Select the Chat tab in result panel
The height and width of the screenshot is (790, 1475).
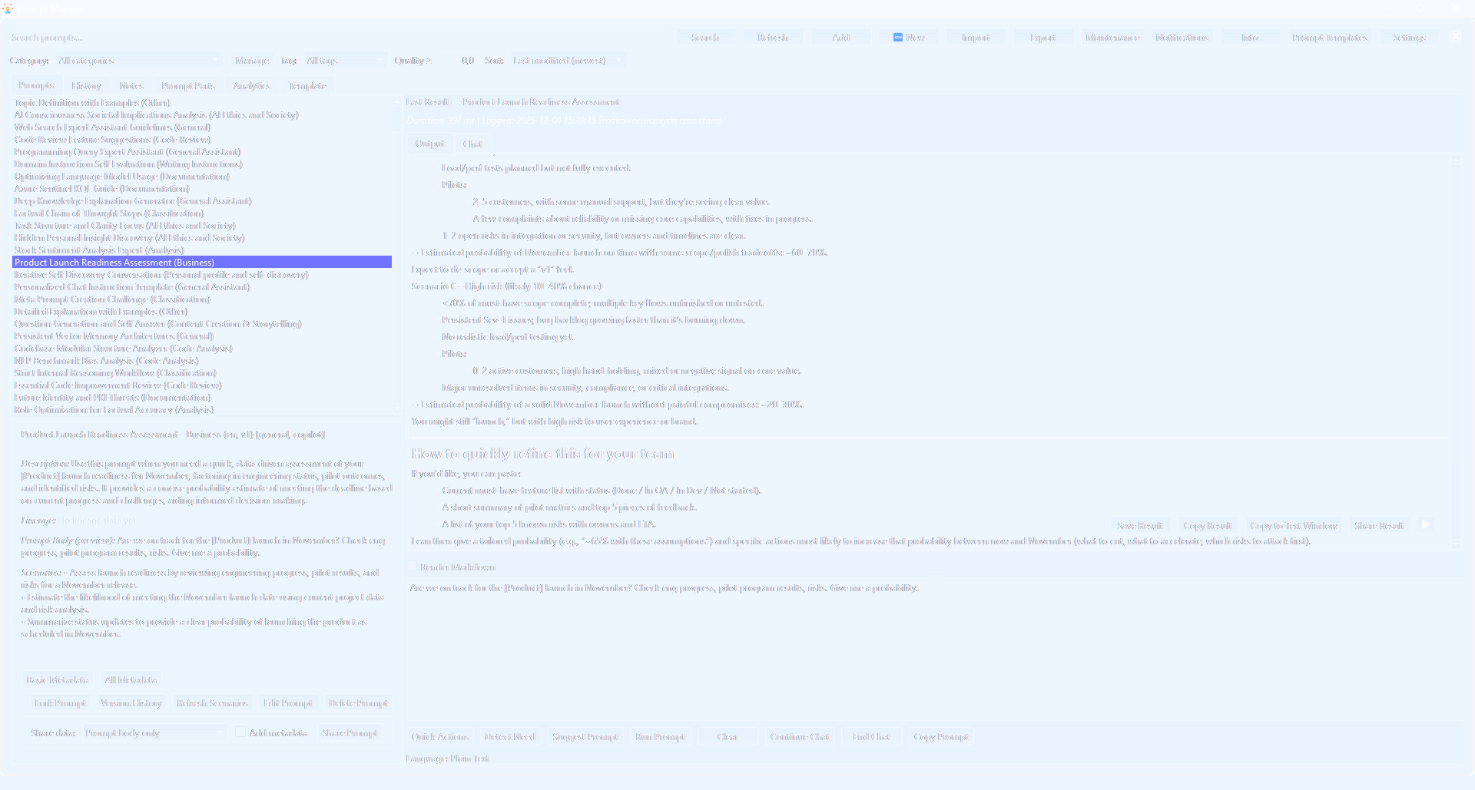472,144
